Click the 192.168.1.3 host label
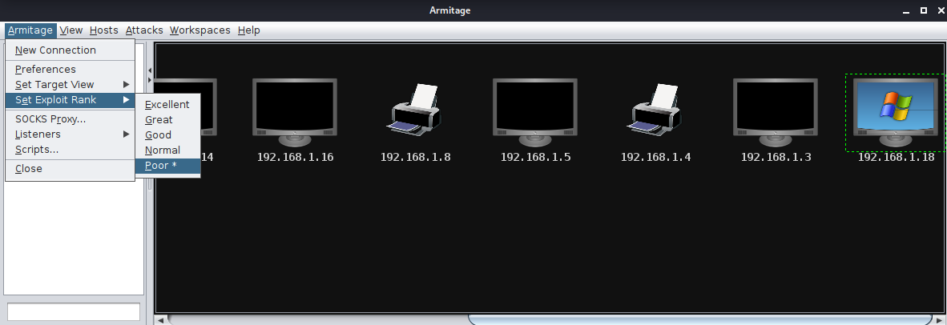The width and height of the screenshot is (947, 325). (x=776, y=157)
